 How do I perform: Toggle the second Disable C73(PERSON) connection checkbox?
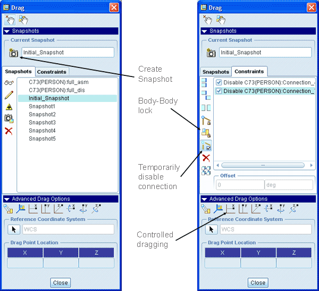pyautogui.click(x=218, y=91)
